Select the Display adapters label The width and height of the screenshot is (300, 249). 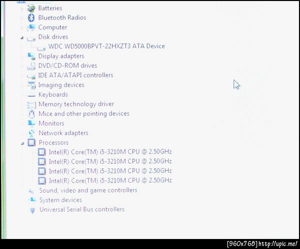tap(61, 56)
